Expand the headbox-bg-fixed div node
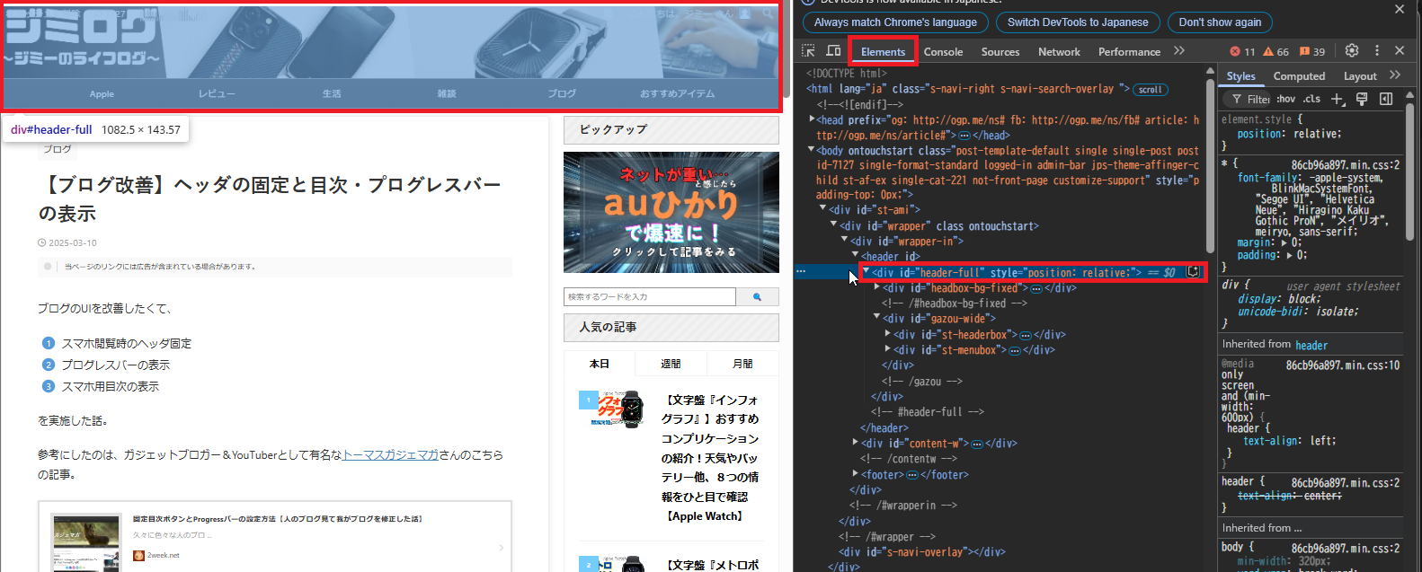The width and height of the screenshot is (1422, 572). point(876,288)
